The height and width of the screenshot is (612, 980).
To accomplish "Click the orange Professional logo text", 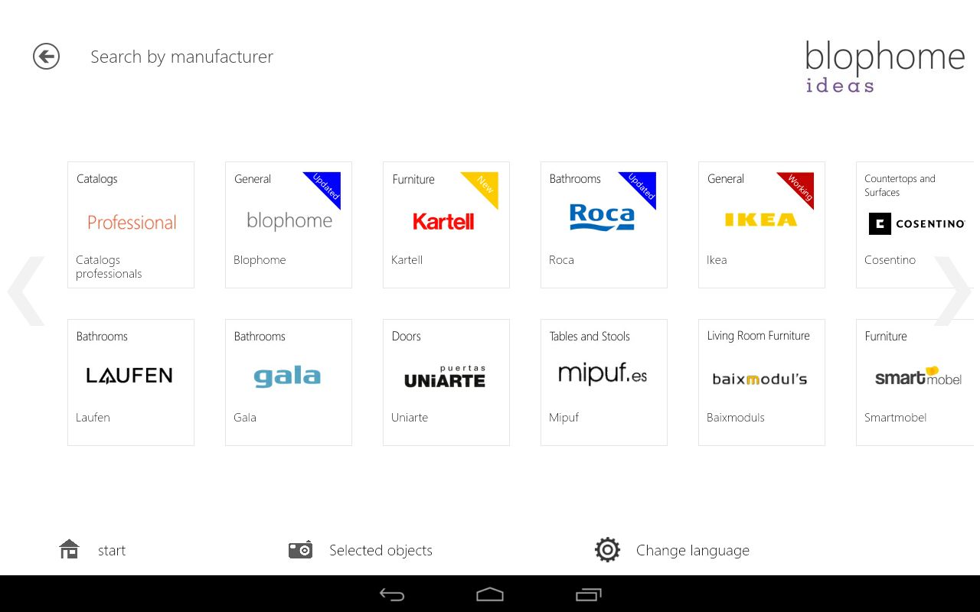I will (132, 223).
